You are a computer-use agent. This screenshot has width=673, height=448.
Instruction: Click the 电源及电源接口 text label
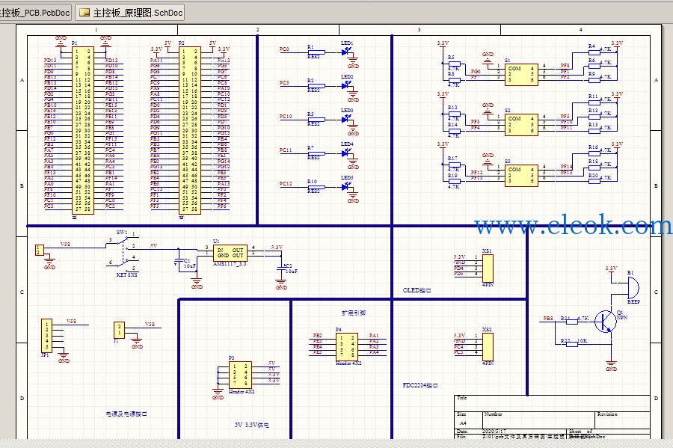click(126, 414)
